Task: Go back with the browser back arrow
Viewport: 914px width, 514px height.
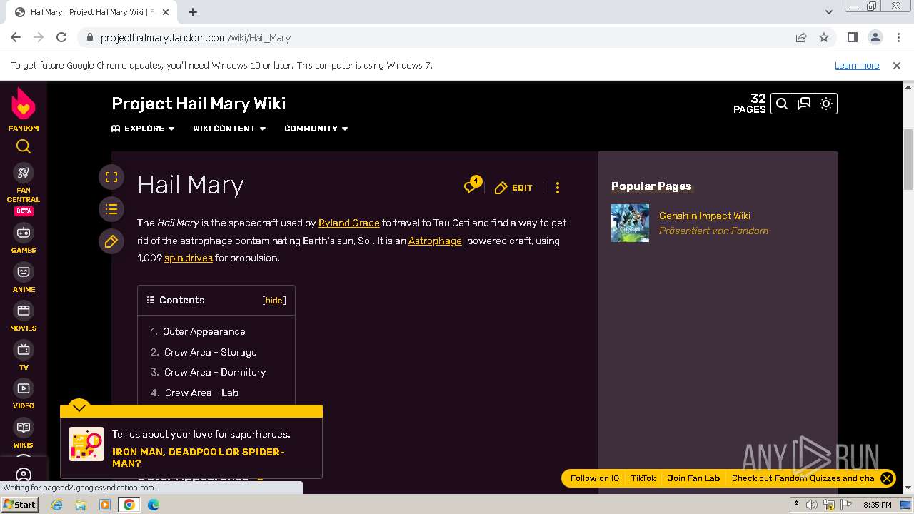Action: pos(16,38)
